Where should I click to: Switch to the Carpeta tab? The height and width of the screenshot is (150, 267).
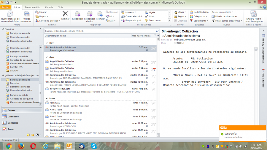pos(49,7)
